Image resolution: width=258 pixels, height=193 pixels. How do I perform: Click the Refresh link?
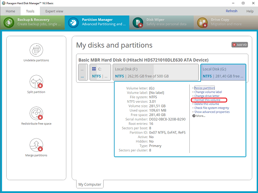231,11
